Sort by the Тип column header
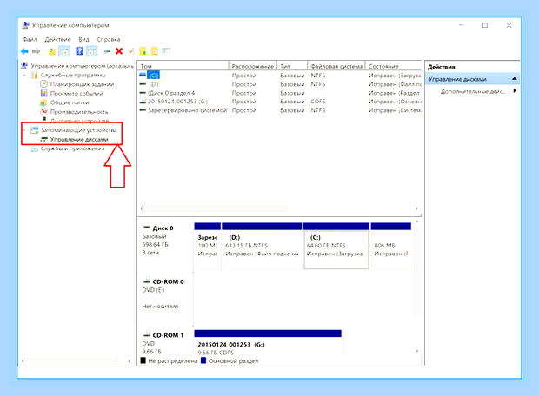The width and height of the screenshot is (539, 396). coord(292,66)
